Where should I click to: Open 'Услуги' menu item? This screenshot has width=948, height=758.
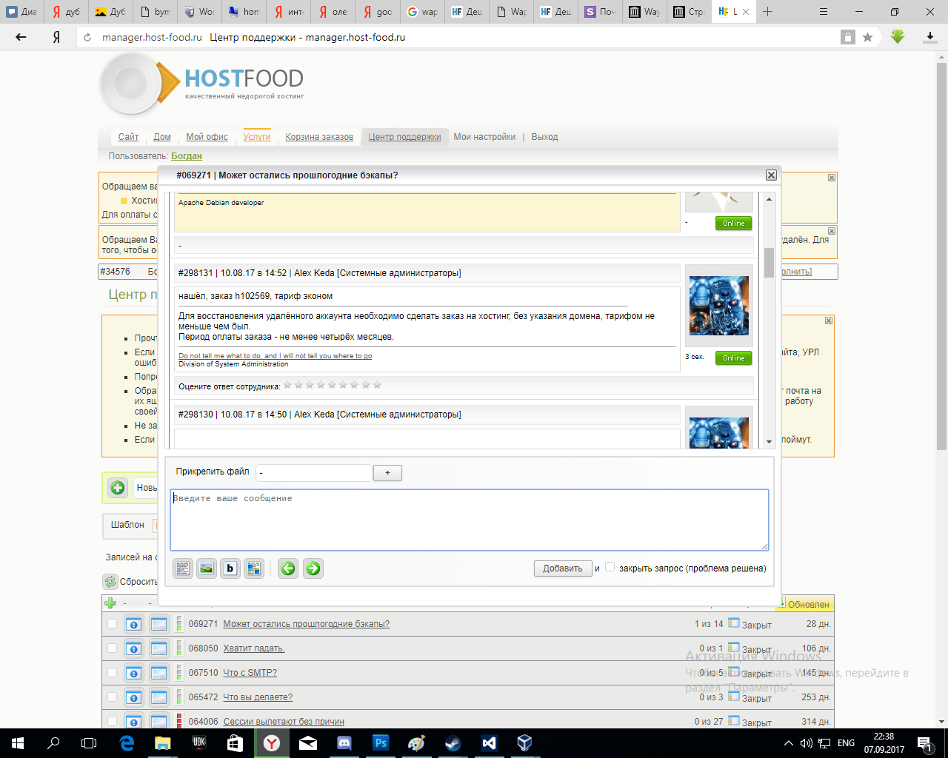(257, 137)
